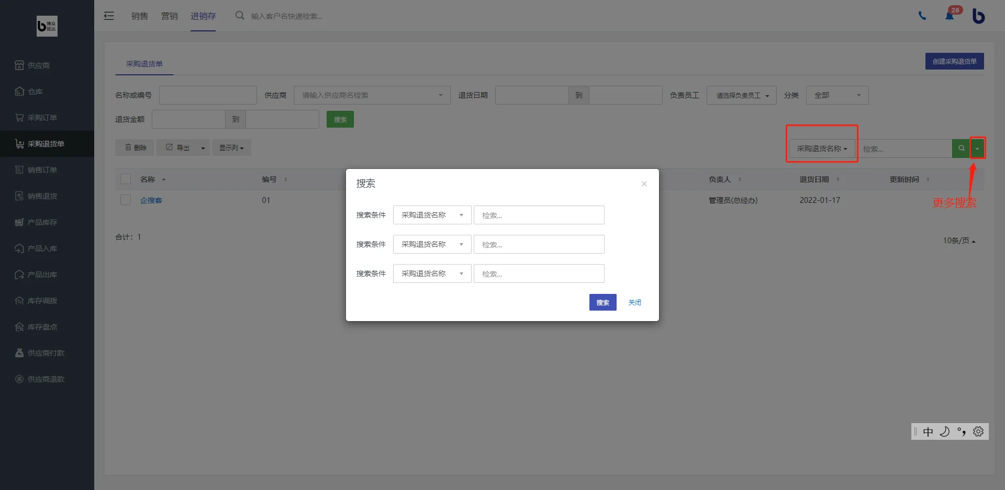Click the header search magnifier icon
Image resolution: width=1005 pixels, height=490 pixels.
pyautogui.click(x=240, y=16)
